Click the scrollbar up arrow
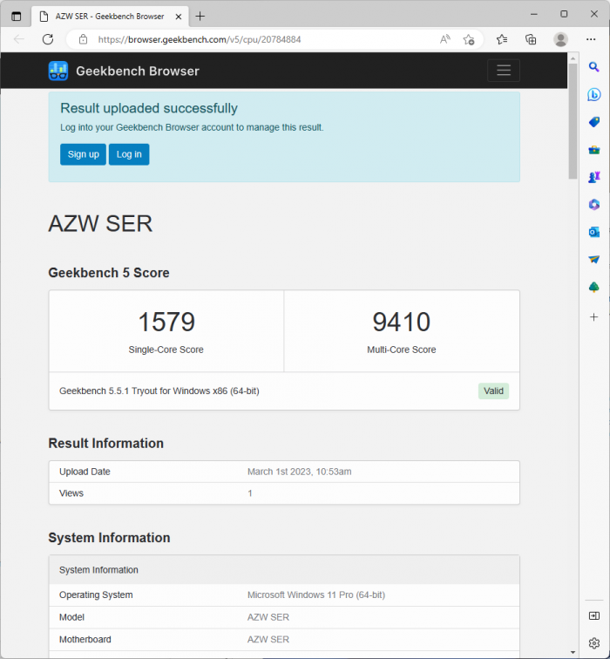The image size is (610, 659). (x=573, y=58)
